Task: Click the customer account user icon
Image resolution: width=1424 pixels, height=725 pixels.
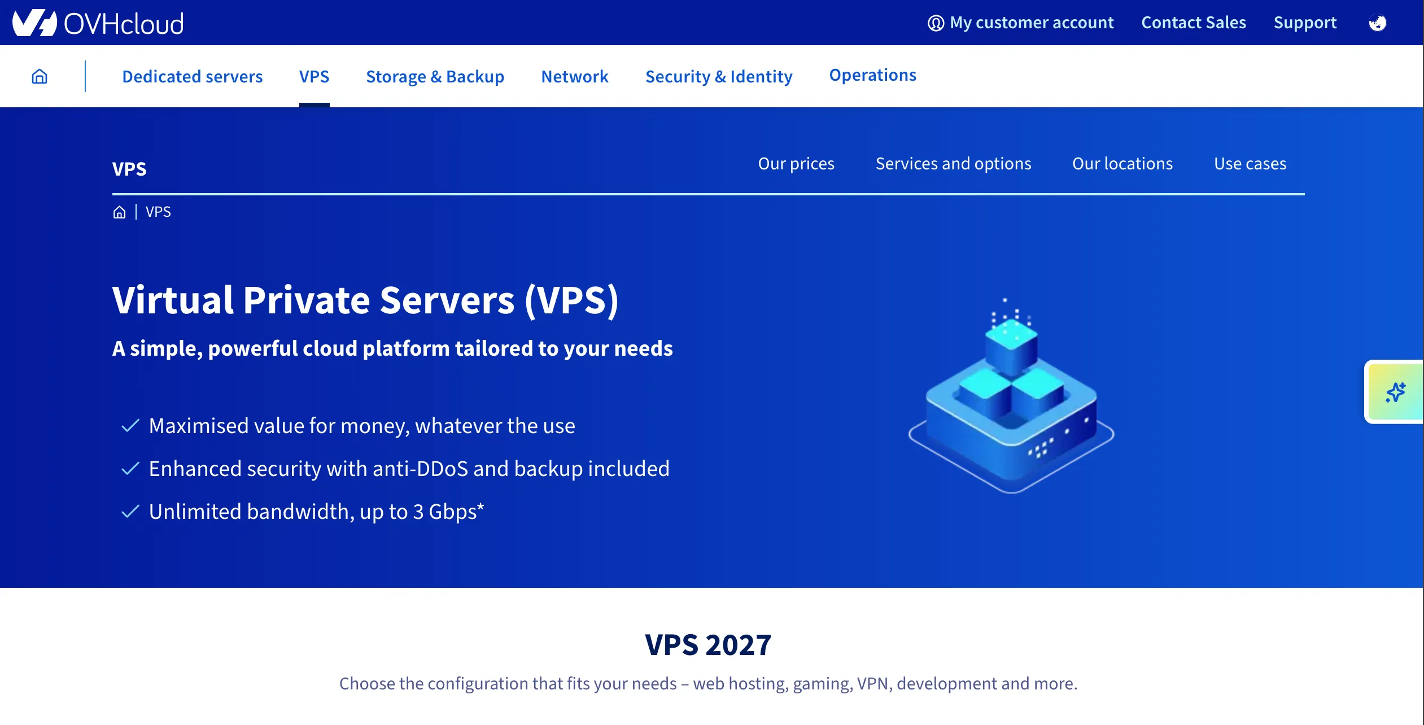Action: 936,23
